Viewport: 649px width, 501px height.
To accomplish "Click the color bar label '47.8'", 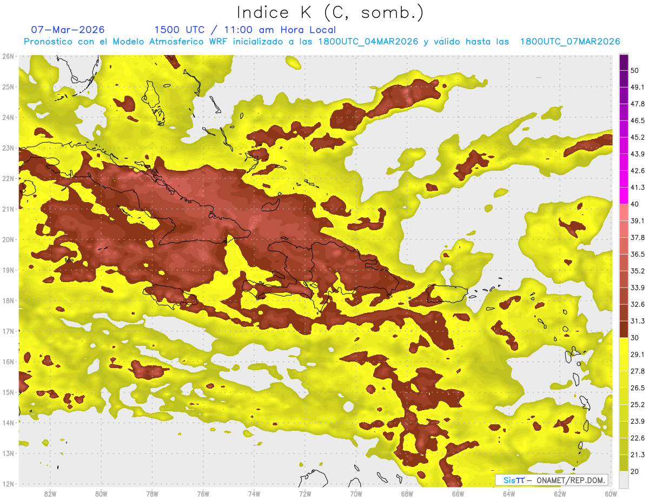I will point(638,104).
